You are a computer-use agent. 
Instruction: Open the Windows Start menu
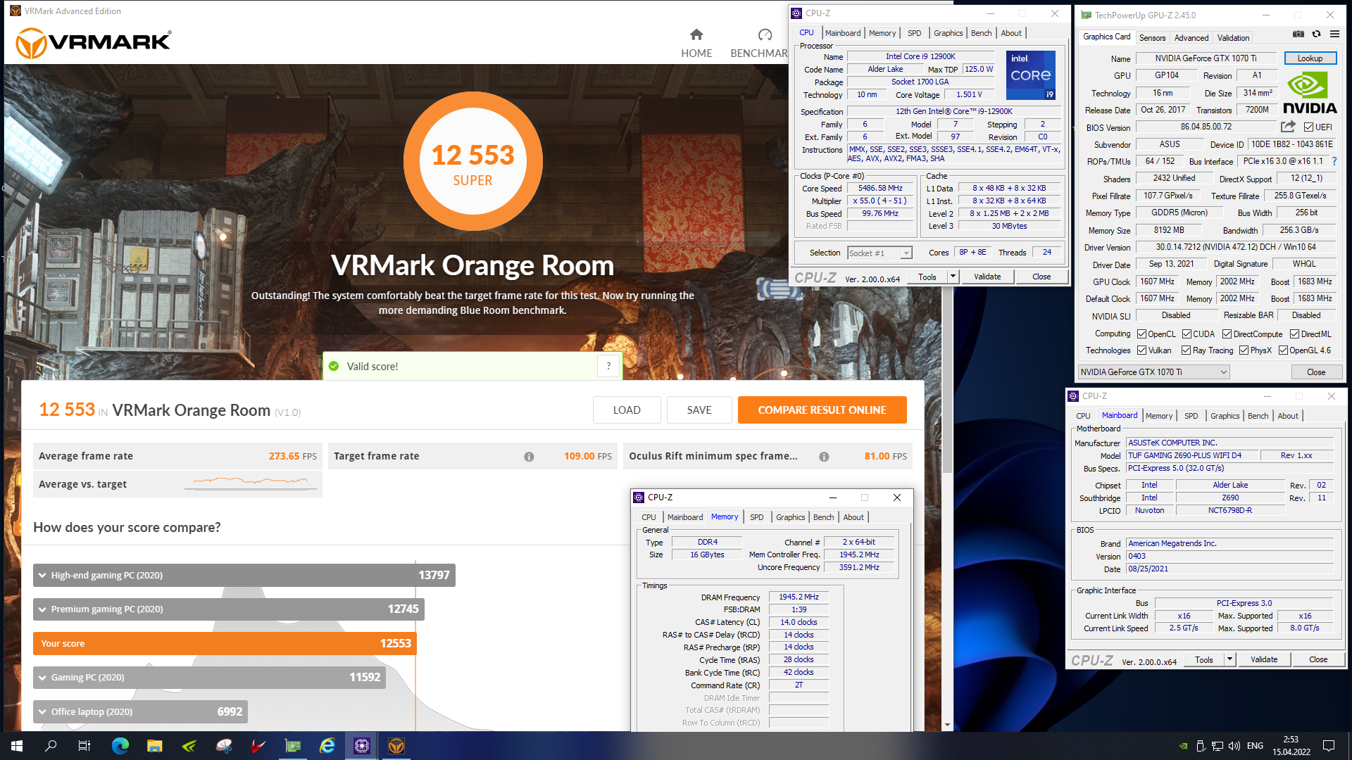pos(17,746)
